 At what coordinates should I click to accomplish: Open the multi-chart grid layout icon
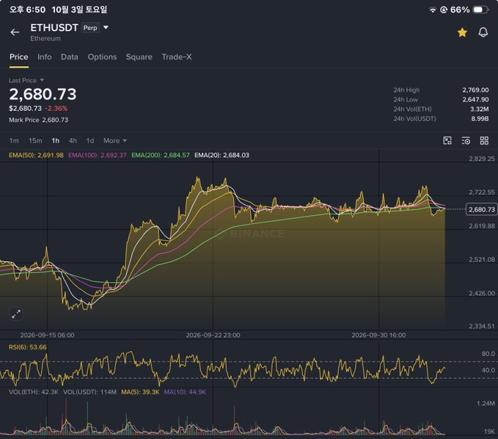click(x=484, y=140)
